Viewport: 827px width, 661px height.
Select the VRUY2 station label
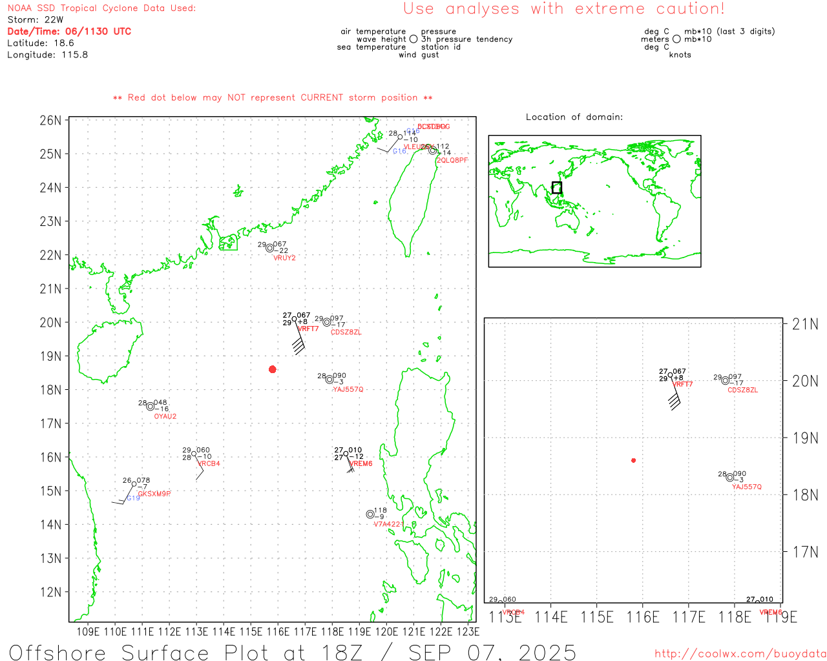click(x=284, y=258)
